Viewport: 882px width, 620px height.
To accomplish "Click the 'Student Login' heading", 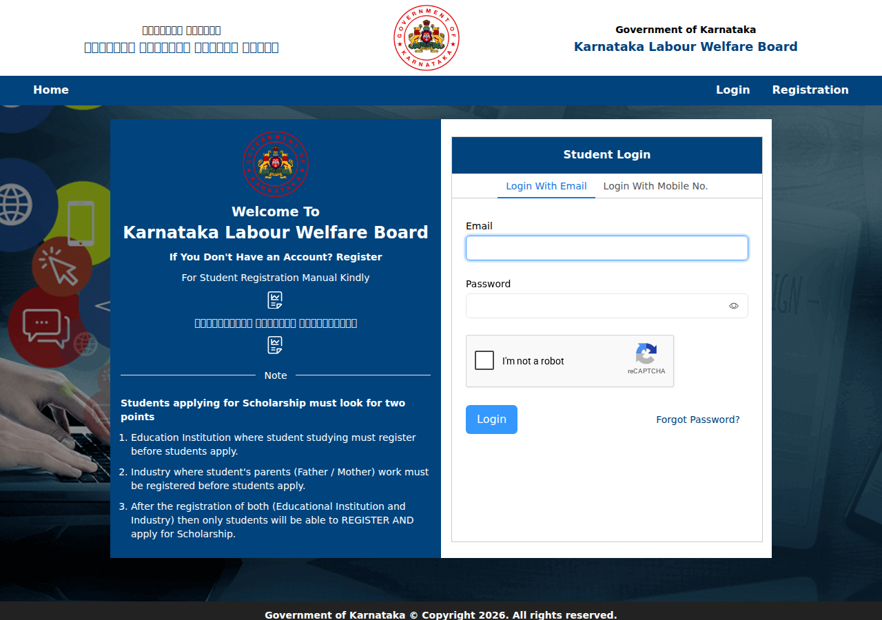I will [607, 154].
